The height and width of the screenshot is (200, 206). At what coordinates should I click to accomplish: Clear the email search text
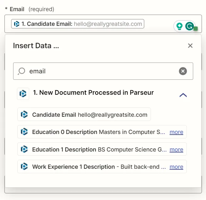(x=183, y=71)
